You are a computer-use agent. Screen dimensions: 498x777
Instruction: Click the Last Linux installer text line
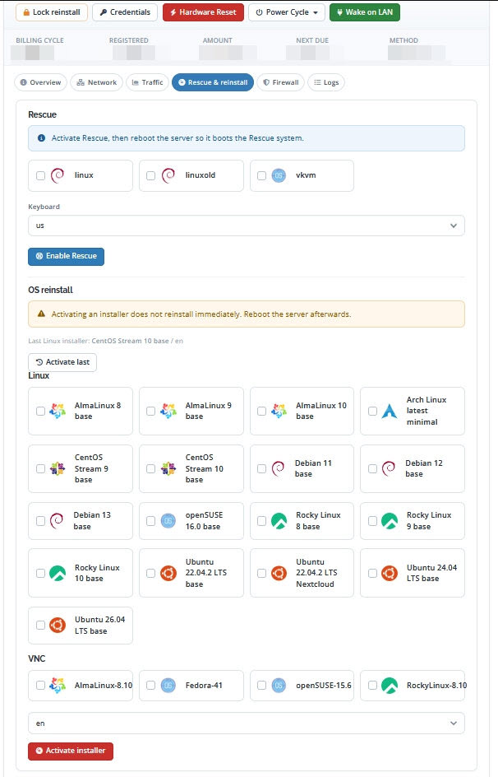click(x=105, y=341)
